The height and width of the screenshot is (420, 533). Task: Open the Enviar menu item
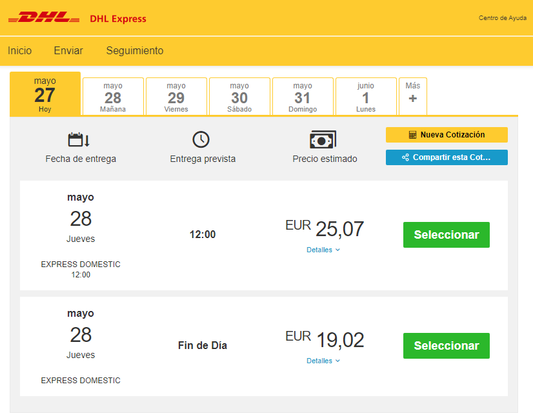[68, 50]
